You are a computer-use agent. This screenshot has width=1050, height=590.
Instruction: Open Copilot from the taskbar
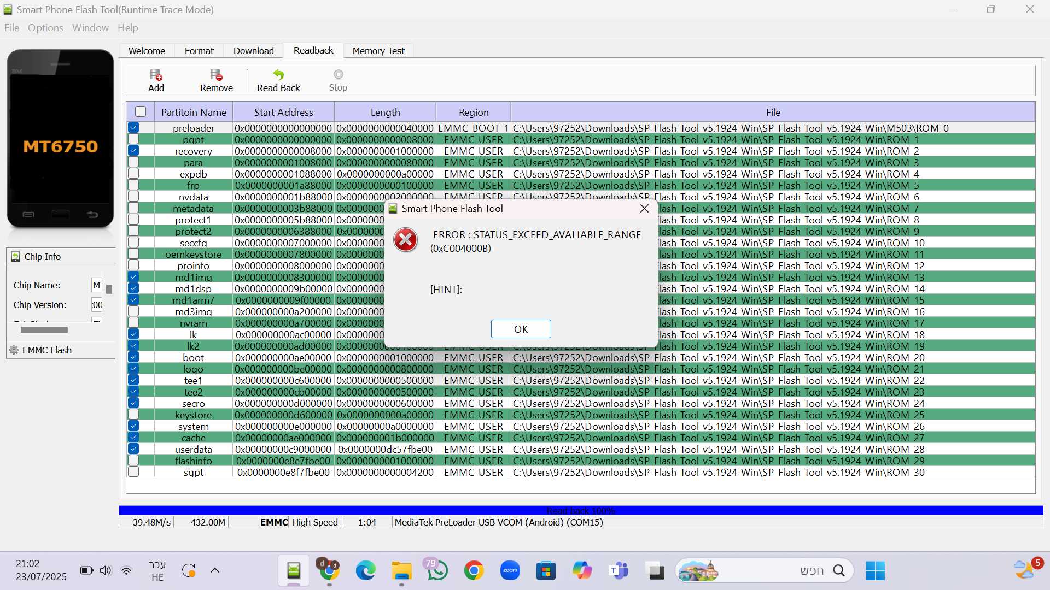(x=582, y=571)
